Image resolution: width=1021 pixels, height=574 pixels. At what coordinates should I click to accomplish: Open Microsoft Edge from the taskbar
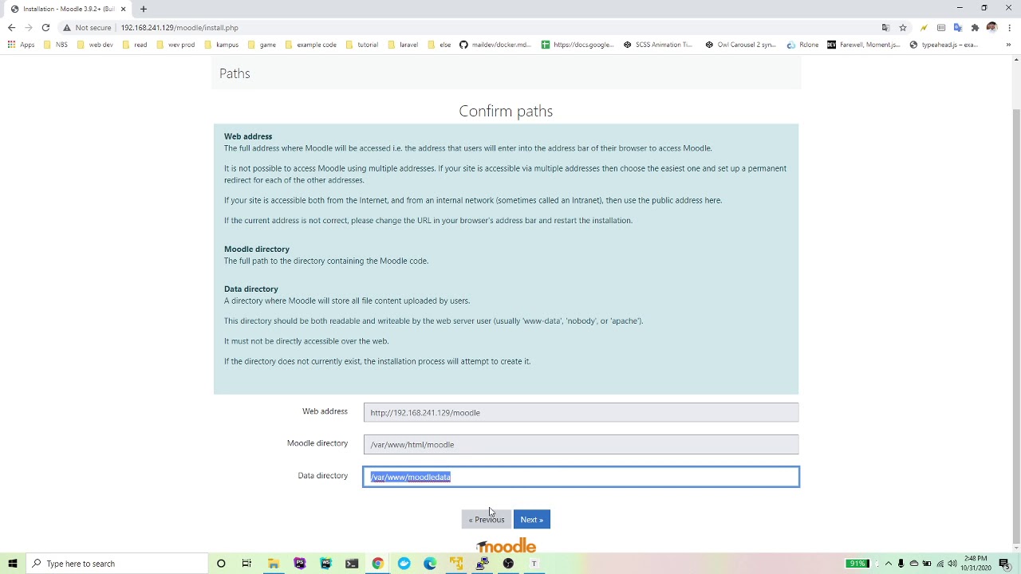tap(430, 564)
